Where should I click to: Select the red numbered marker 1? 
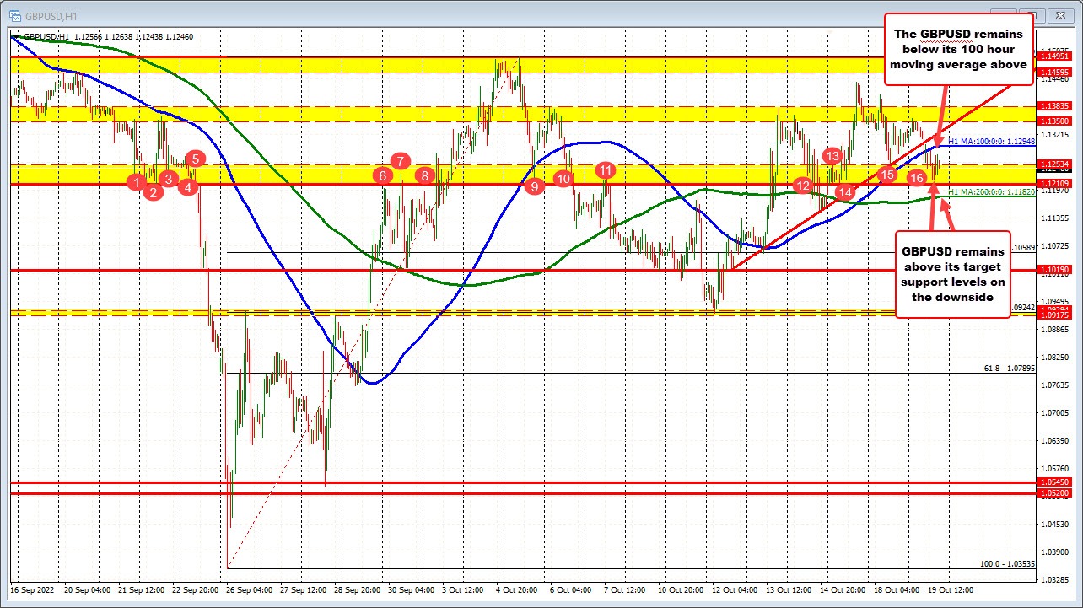coord(135,181)
